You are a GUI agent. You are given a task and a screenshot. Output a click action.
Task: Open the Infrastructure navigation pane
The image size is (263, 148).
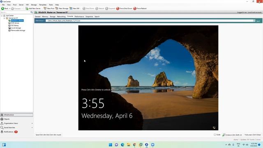16,115
